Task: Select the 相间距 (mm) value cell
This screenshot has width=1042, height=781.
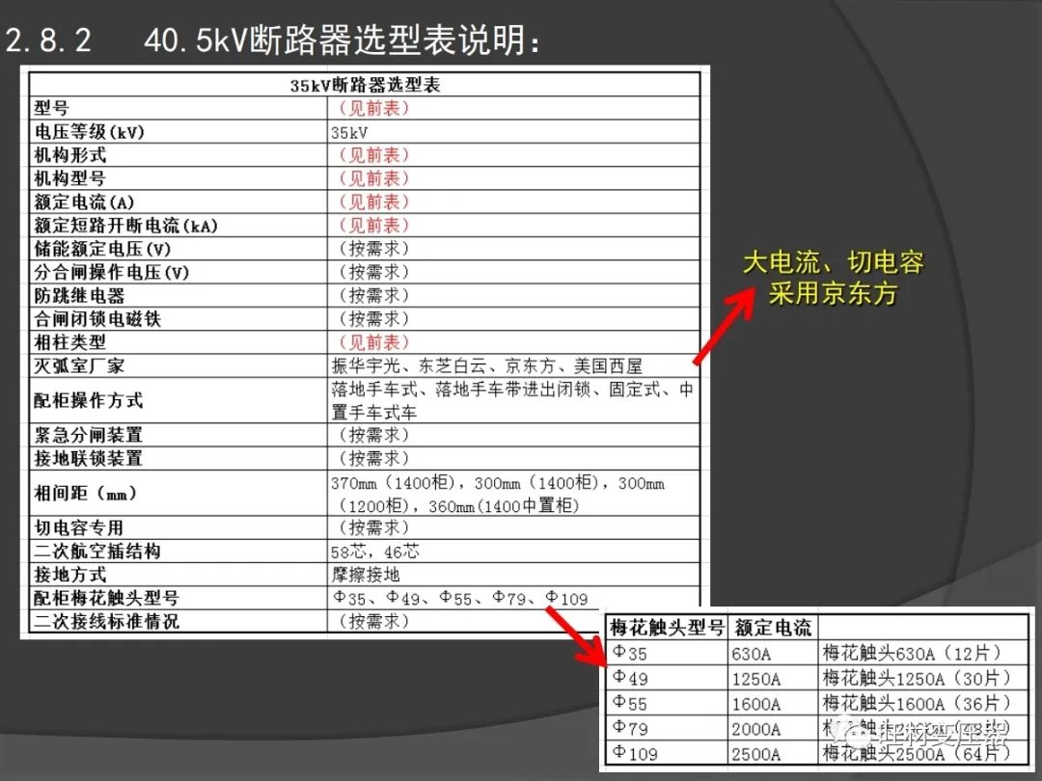Action: pos(498,494)
